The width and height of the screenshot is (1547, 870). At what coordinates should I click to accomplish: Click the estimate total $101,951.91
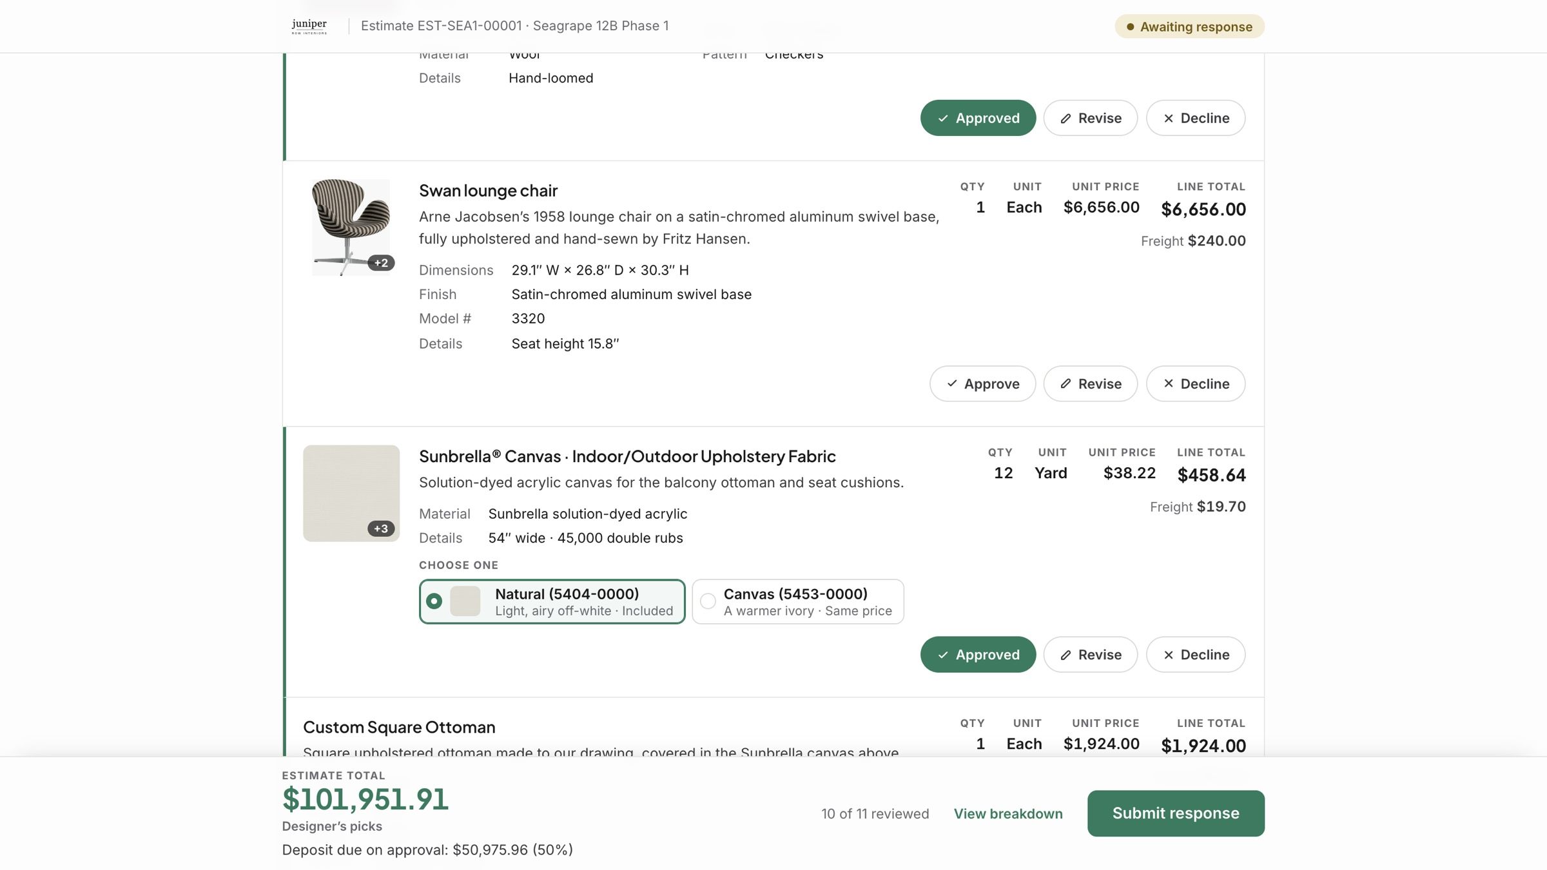click(365, 800)
